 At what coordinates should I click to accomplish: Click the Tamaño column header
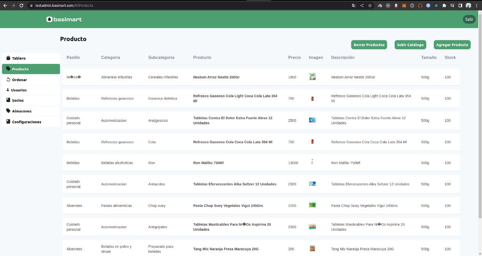point(429,58)
